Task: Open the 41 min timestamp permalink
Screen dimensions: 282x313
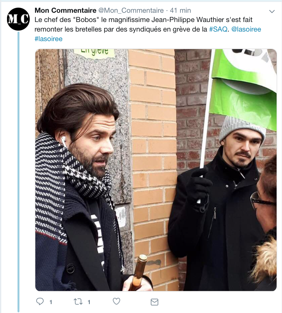Action: (x=180, y=11)
